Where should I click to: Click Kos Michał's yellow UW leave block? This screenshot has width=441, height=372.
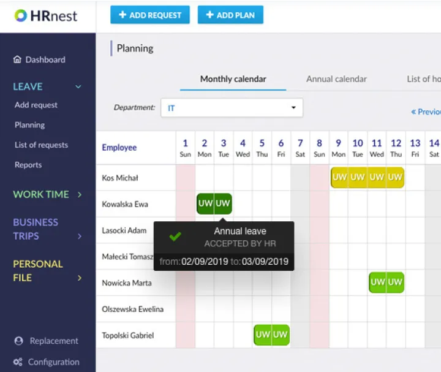[367, 177]
